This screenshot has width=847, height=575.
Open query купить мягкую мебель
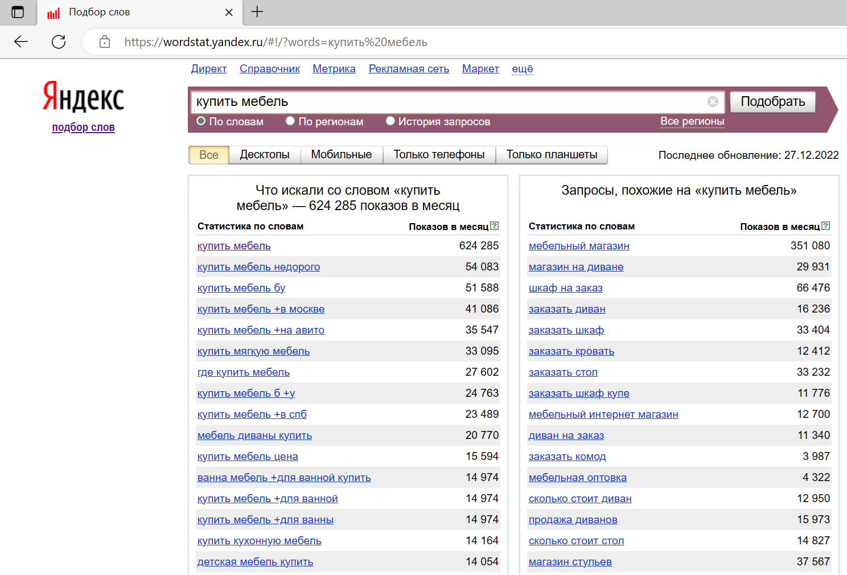coord(253,351)
